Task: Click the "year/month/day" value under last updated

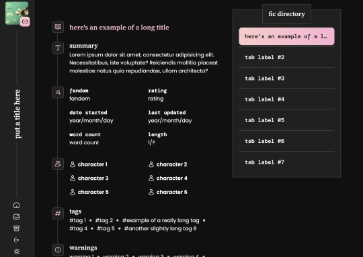Action: pyautogui.click(x=170, y=121)
